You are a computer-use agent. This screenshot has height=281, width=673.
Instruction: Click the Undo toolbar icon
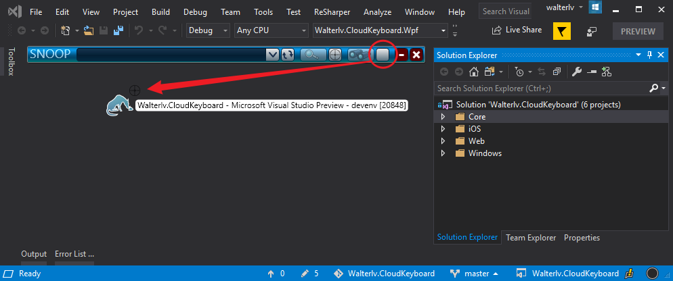pyautogui.click(x=139, y=31)
